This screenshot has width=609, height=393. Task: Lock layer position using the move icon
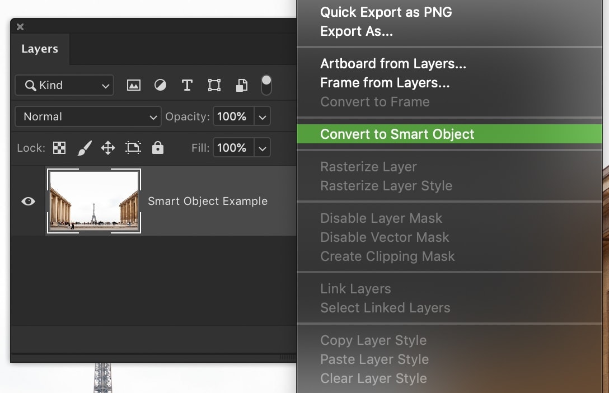coord(107,147)
